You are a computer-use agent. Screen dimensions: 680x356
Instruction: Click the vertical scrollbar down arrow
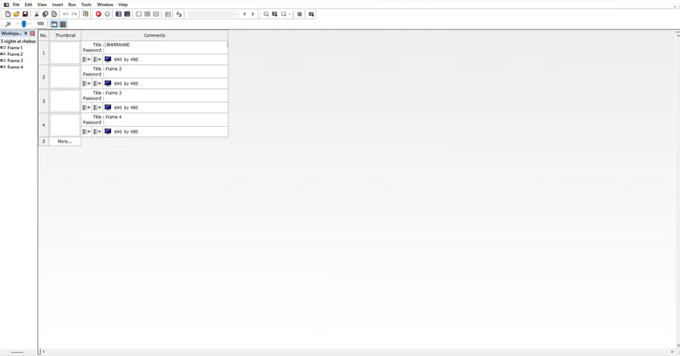click(678, 345)
